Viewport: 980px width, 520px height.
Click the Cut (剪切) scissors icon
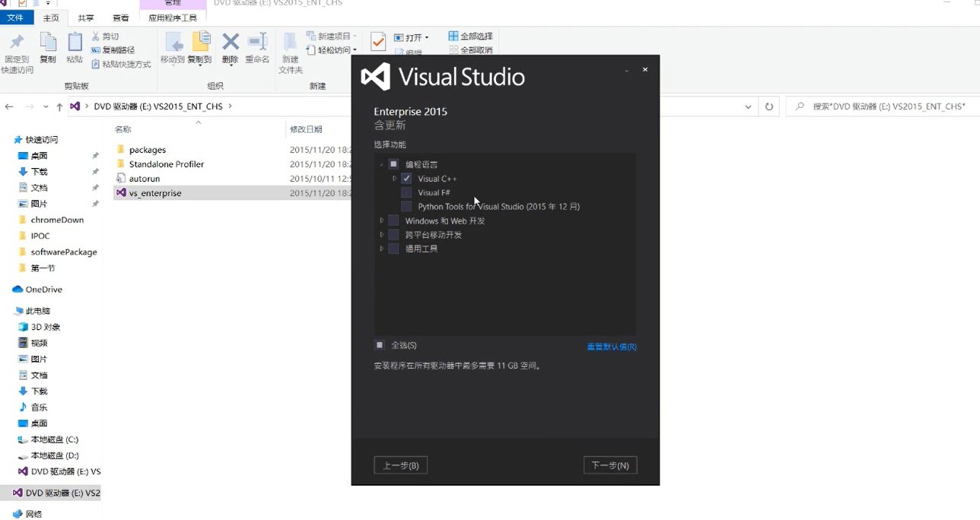(96, 36)
